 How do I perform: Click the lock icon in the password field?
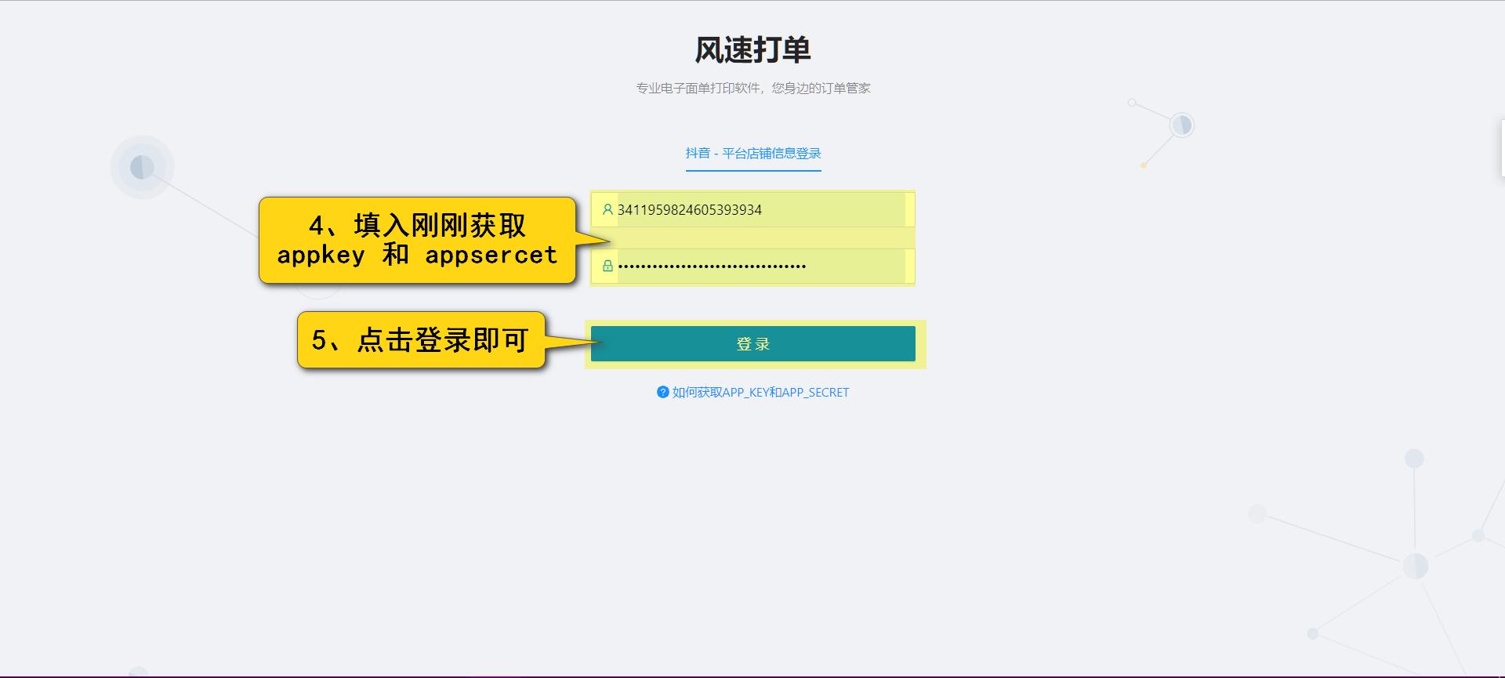point(607,266)
